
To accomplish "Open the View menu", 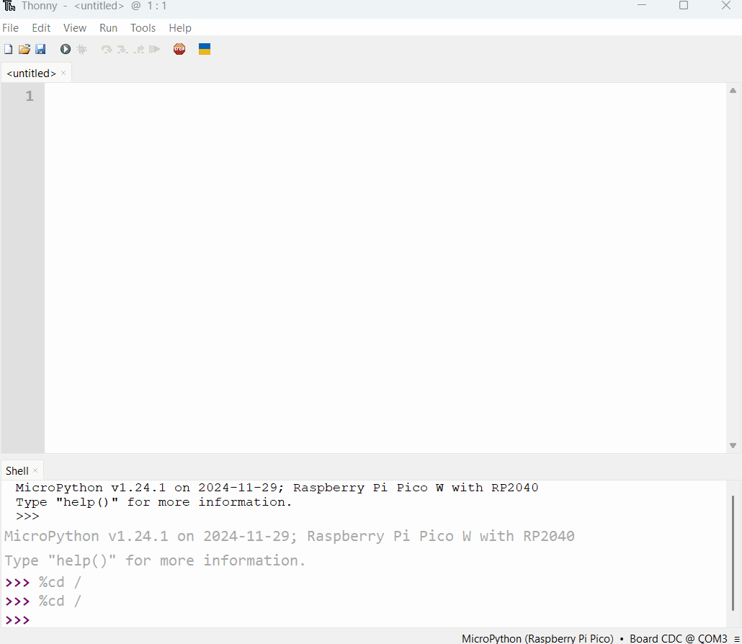I will click(x=75, y=28).
